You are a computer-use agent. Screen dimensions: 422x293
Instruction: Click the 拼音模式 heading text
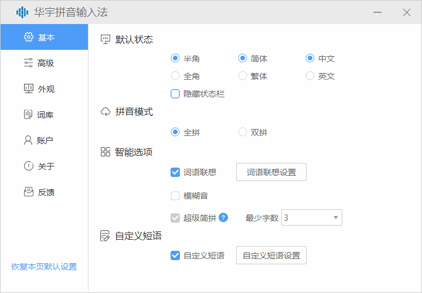134,112
